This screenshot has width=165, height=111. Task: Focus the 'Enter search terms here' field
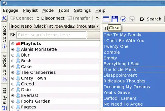coord(51,35)
